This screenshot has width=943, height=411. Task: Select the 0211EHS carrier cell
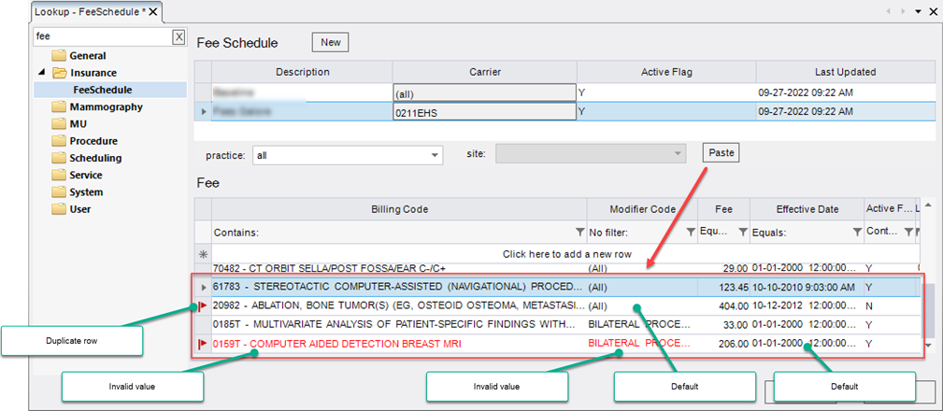point(483,111)
